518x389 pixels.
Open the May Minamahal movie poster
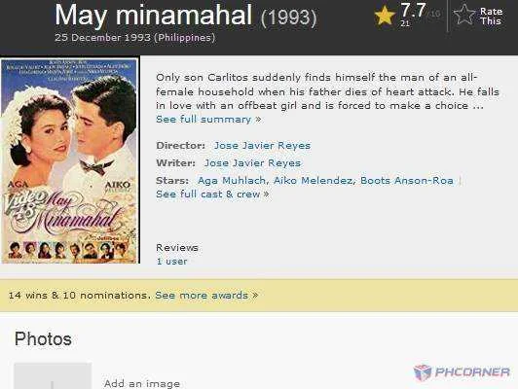click(x=70, y=161)
